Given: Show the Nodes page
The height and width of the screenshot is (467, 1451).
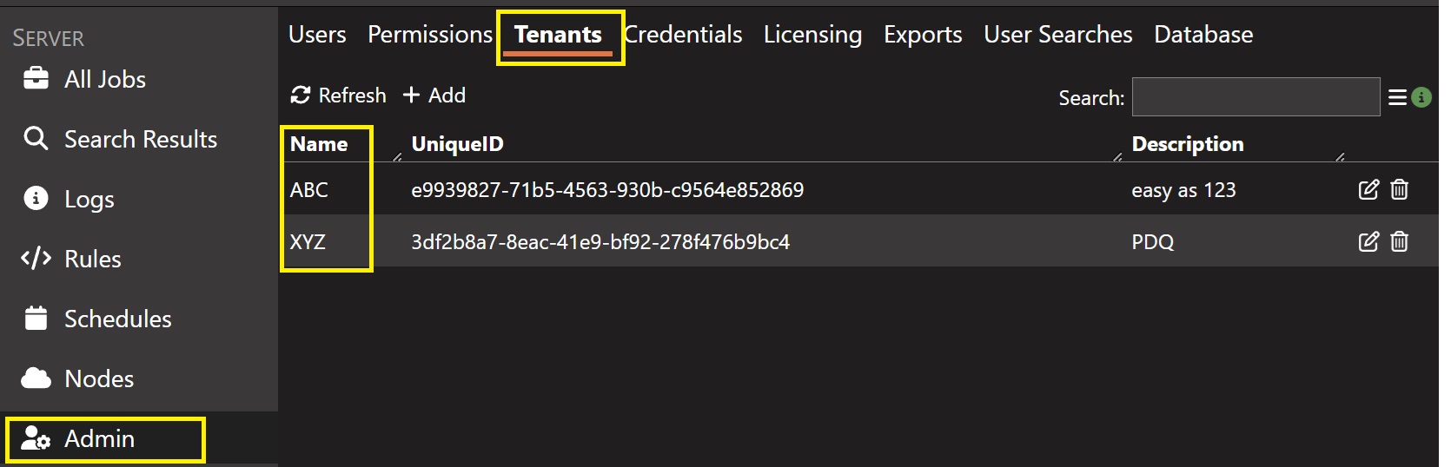Looking at the screenshot, I should [98, 379].
